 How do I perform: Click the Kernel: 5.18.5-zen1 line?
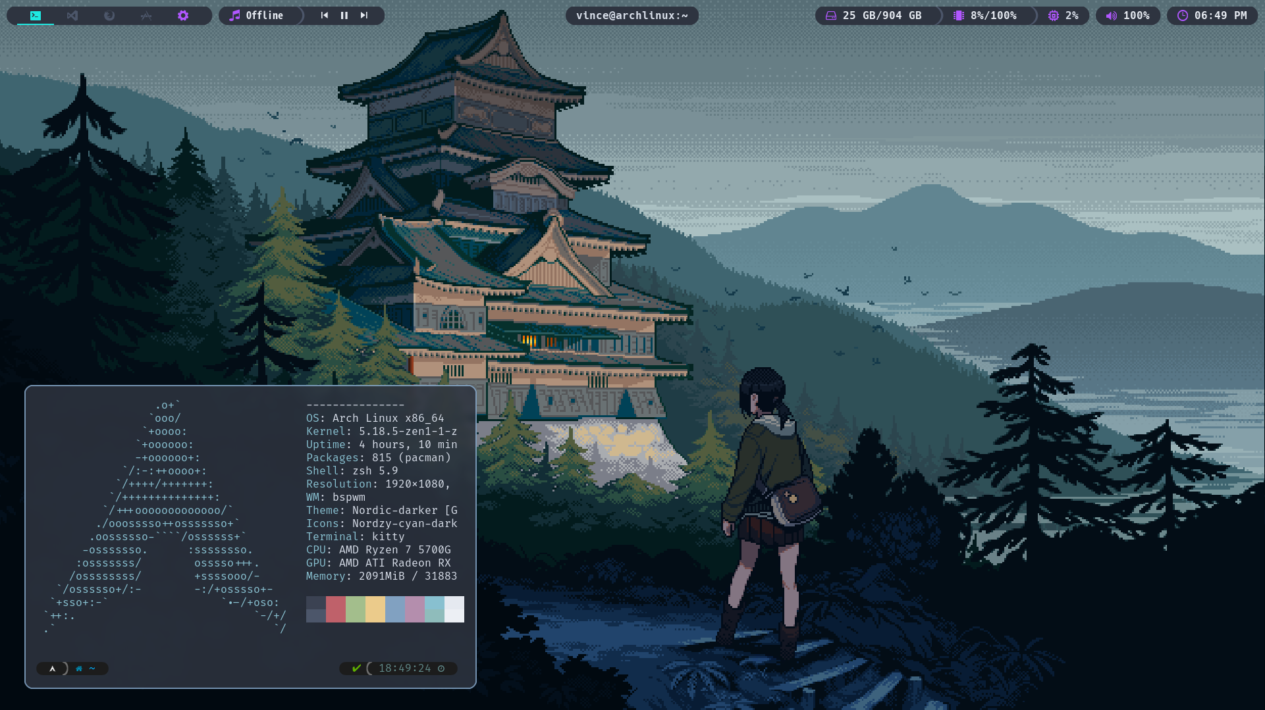(382, 432)
